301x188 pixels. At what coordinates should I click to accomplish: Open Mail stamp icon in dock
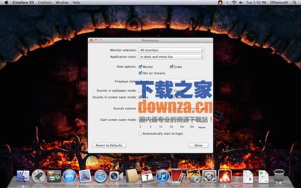point(85,176)
